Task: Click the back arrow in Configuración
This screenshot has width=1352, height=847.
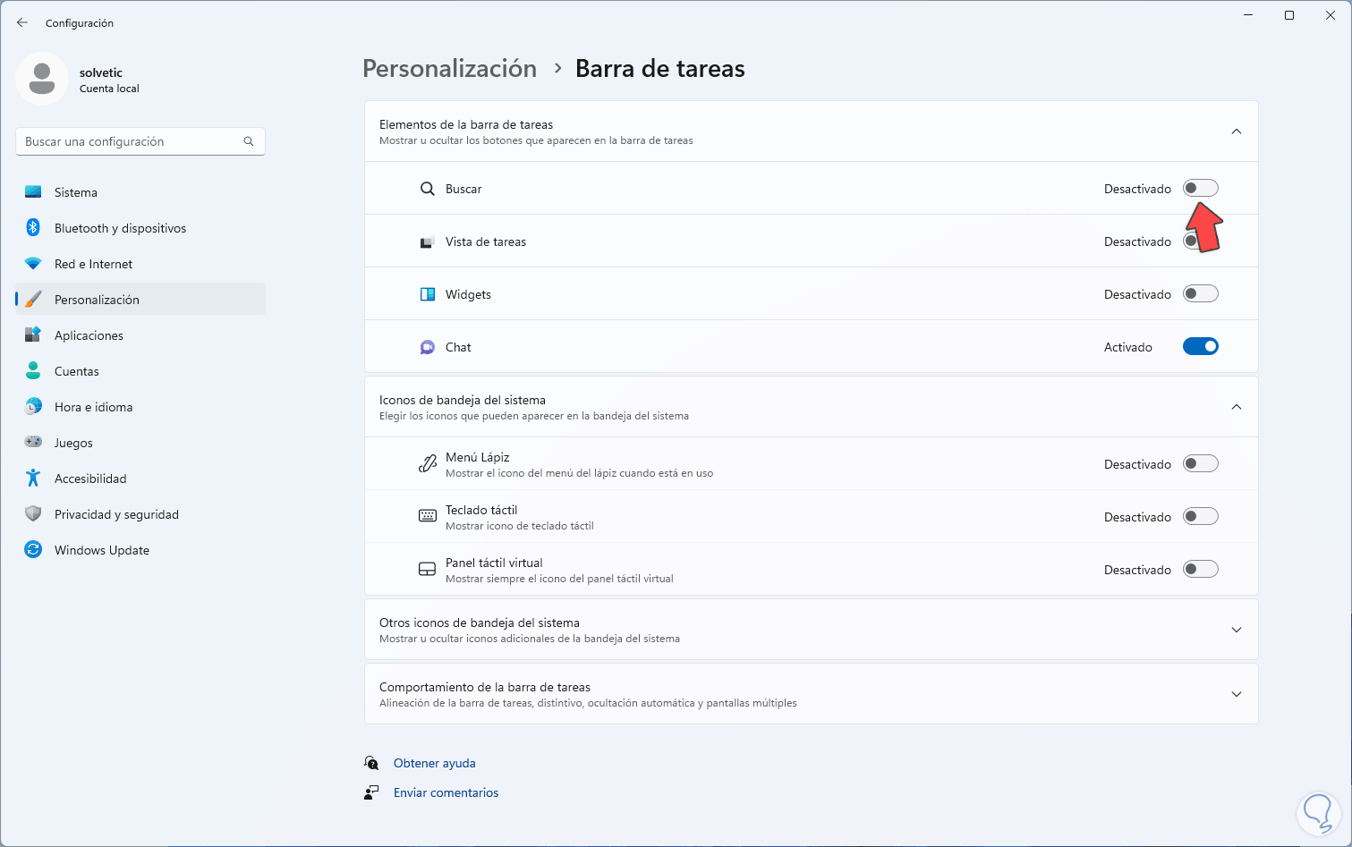Action: [x=22, y=22]
